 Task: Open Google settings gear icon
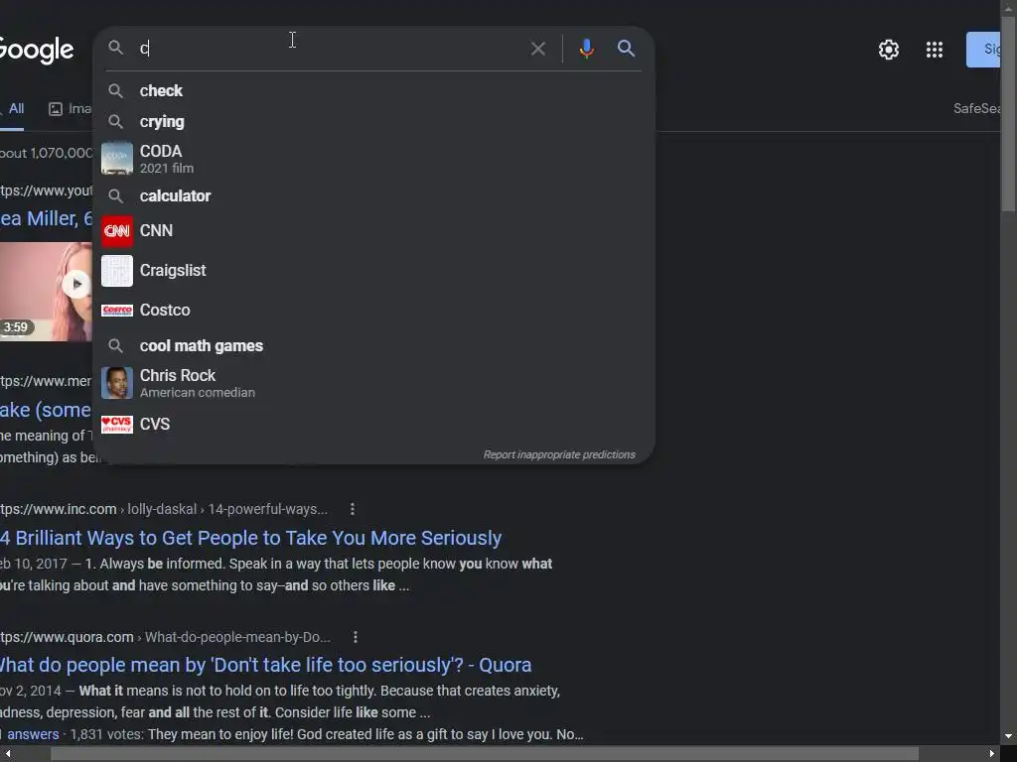pyautogui.click(x=889, y=50)
